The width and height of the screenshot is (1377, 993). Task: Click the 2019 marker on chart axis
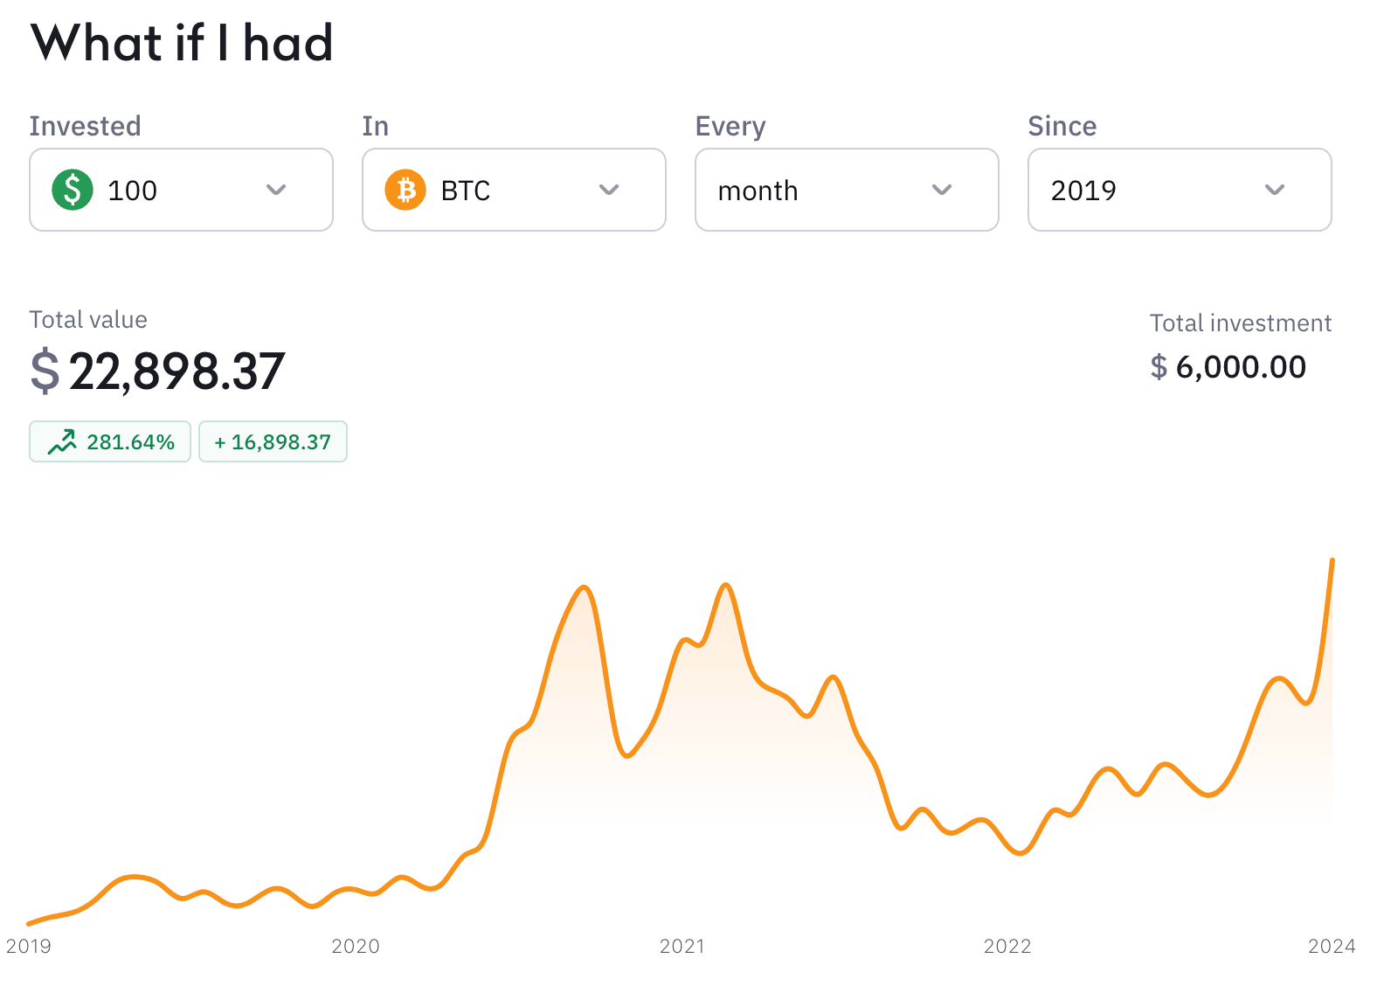[29, 946]
